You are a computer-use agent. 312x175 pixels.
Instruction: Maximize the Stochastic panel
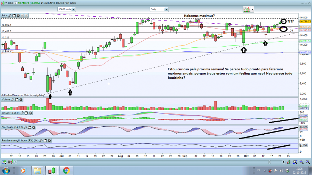[x=30, y=127]
